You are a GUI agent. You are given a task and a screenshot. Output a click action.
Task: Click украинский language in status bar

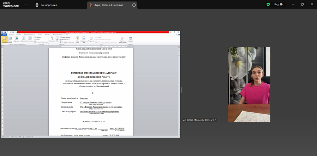pos(29,137)
